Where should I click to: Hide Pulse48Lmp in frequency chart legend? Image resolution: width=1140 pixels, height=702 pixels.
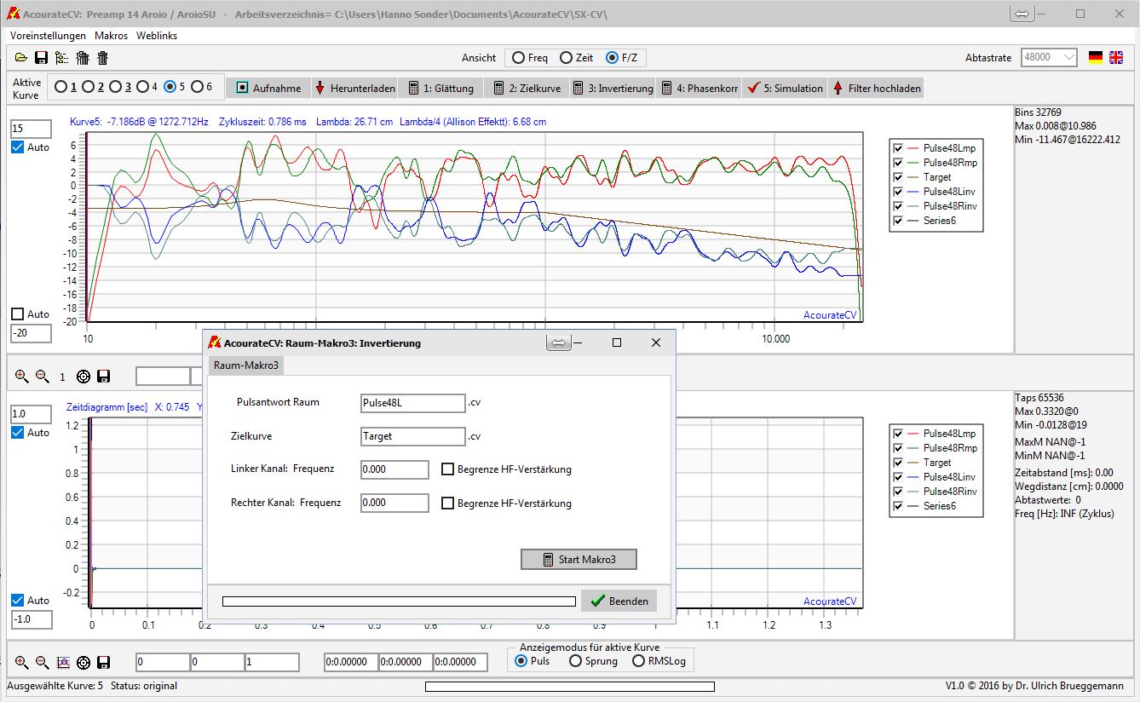click(898, 148)
